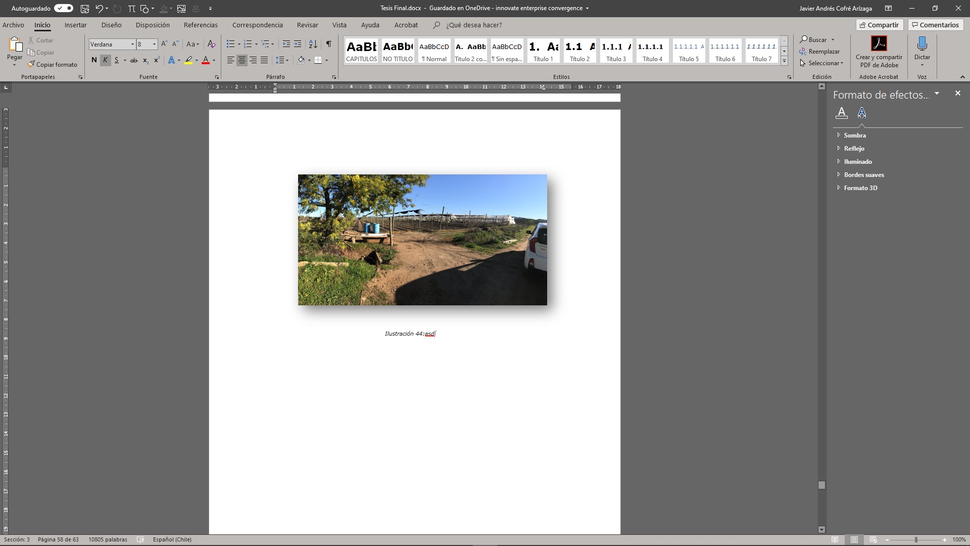Viewport: 970px width, 546px height.
Task: Click the Dictar microphone icon
Action: 922,44
